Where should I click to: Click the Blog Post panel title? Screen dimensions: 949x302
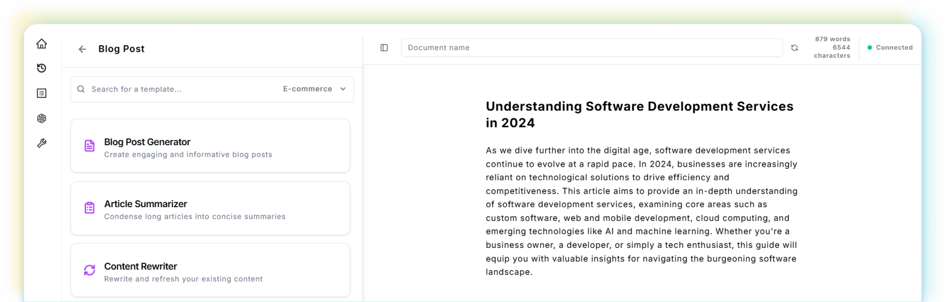(121, 49)
